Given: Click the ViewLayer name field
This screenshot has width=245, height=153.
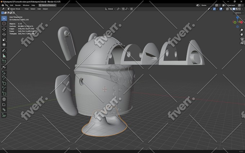Looking at the screenshot, I should tap(232, 5).
